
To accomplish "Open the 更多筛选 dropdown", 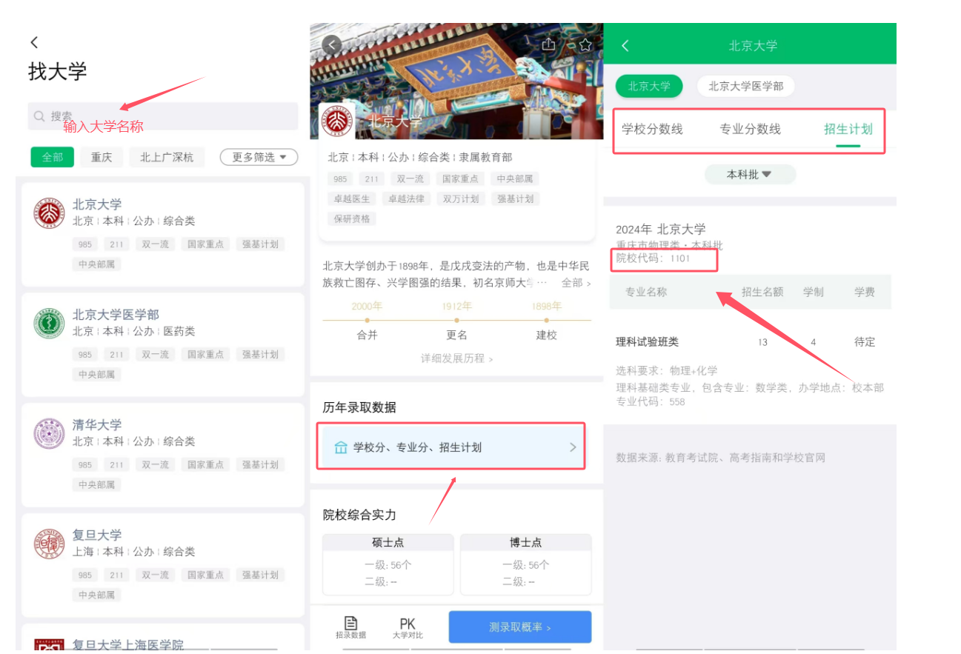I will [x=259, y=157].
